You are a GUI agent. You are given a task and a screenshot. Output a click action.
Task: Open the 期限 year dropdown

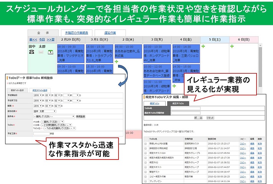point(38,106)
